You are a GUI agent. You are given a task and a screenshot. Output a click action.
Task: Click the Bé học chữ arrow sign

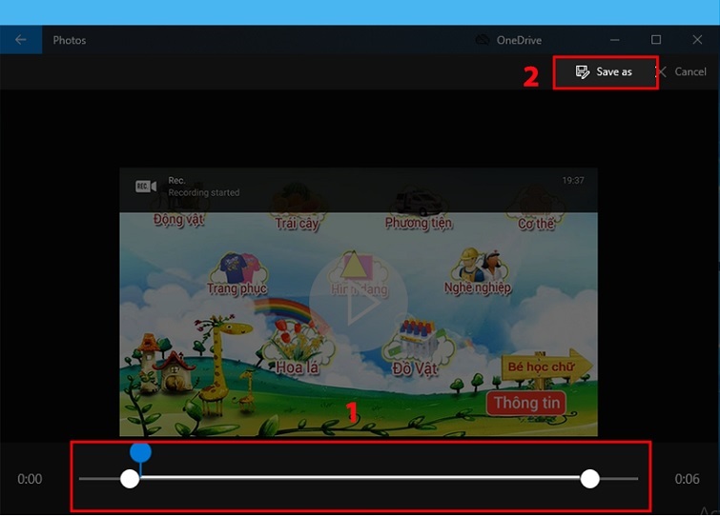(x=547, y=367)
